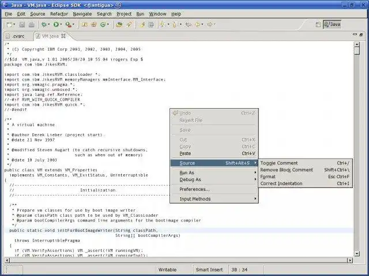Screen dimensions: 369x276
Task: Select the Java perspective button
Action: 332,24
